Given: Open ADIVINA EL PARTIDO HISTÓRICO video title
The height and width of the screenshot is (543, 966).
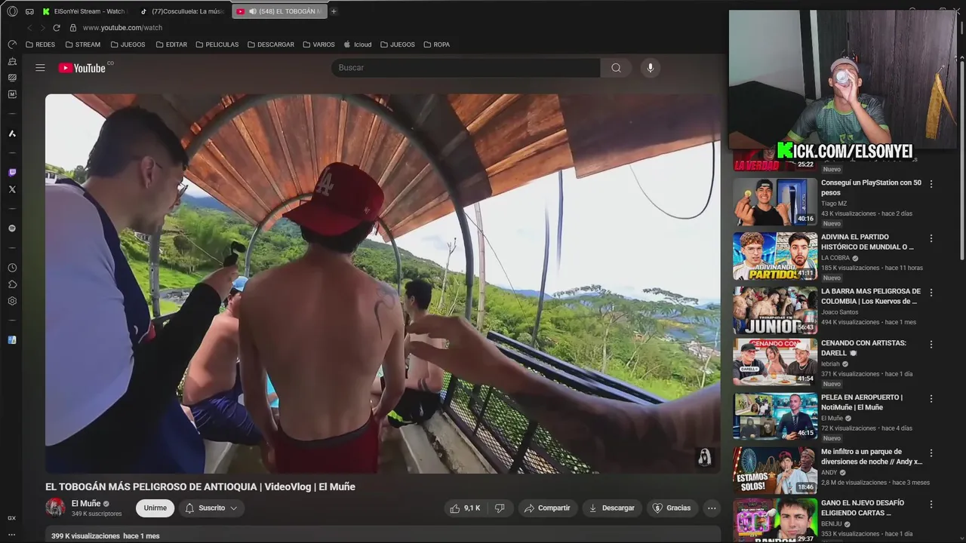Looking at the screenshot, I should (x=867, y=241).
